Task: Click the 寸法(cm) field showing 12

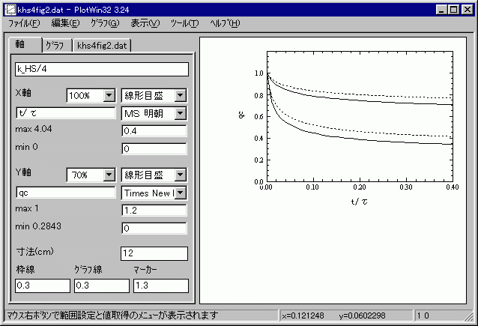Action: pos(154,253)
